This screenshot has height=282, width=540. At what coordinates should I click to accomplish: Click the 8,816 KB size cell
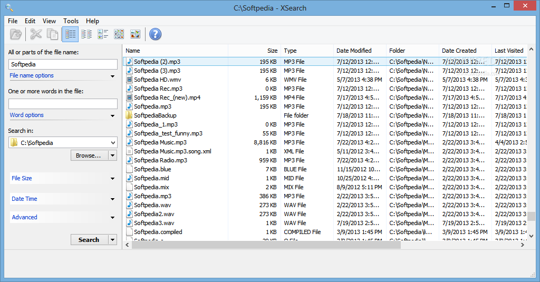coord(265,142)
